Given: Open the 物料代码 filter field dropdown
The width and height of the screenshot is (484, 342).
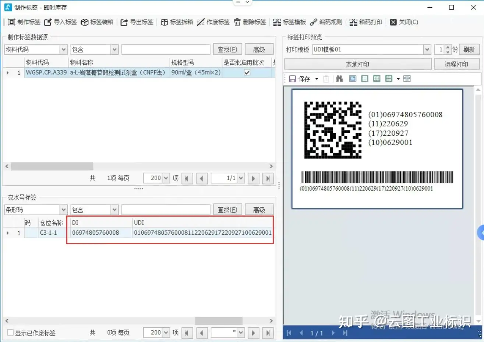Looking at the screenshot, I should pos(63,49).
